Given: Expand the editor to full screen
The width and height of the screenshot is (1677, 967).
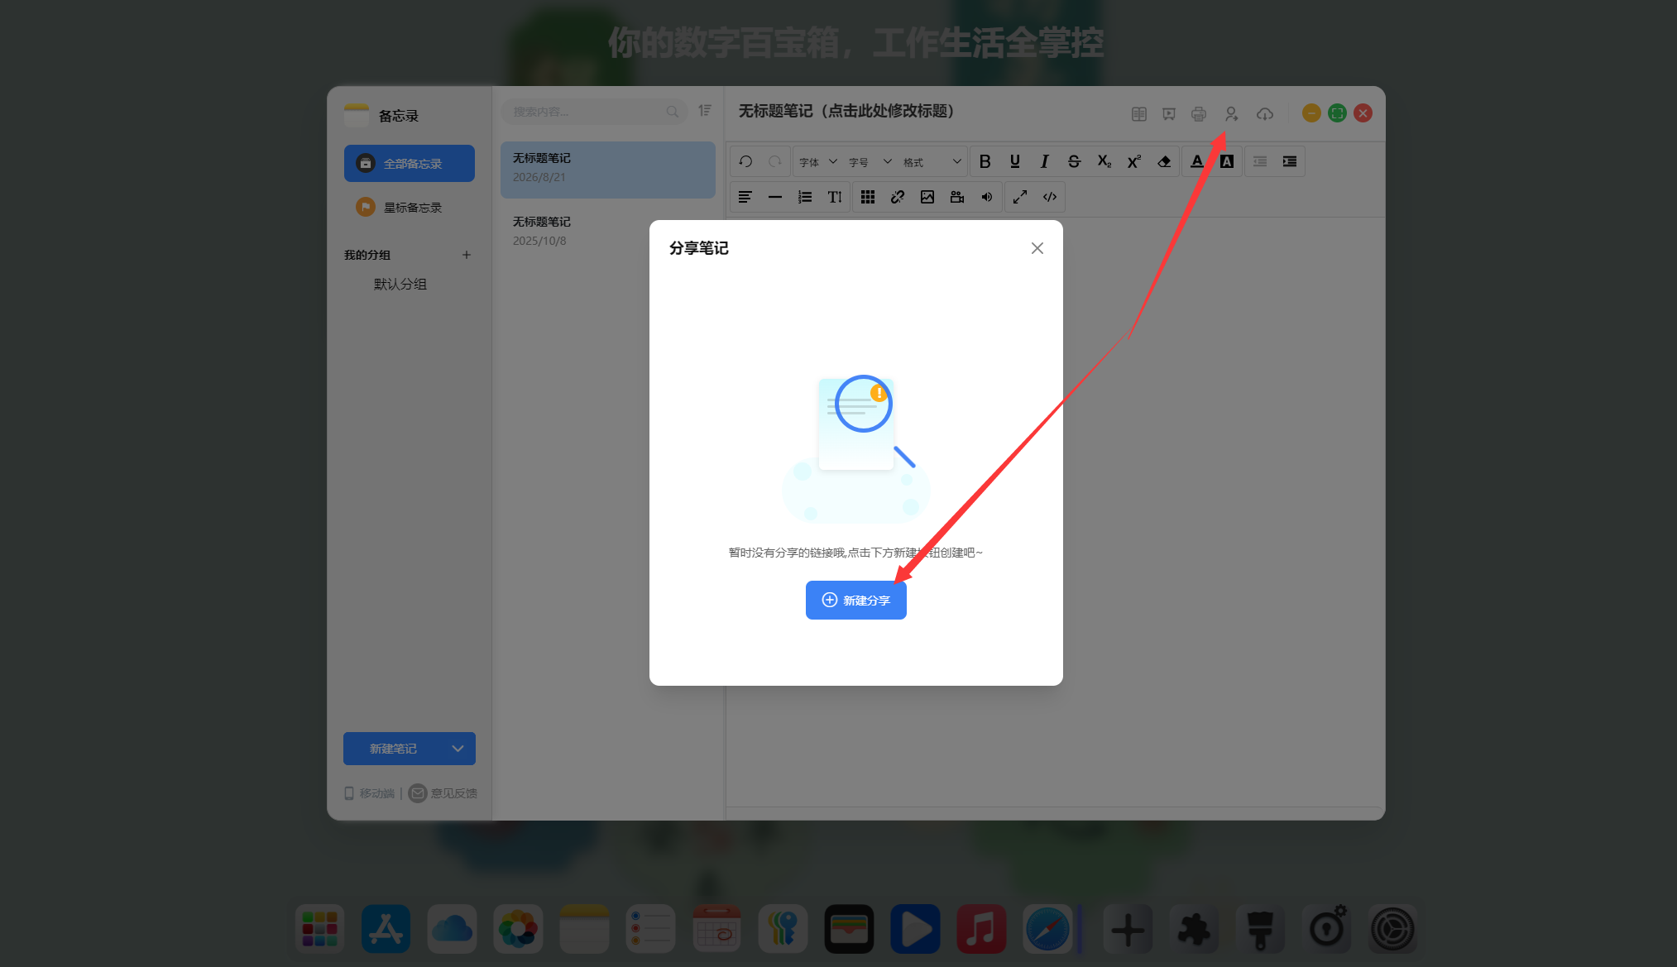Looking at the screenshot, I should pos(1019,197).
